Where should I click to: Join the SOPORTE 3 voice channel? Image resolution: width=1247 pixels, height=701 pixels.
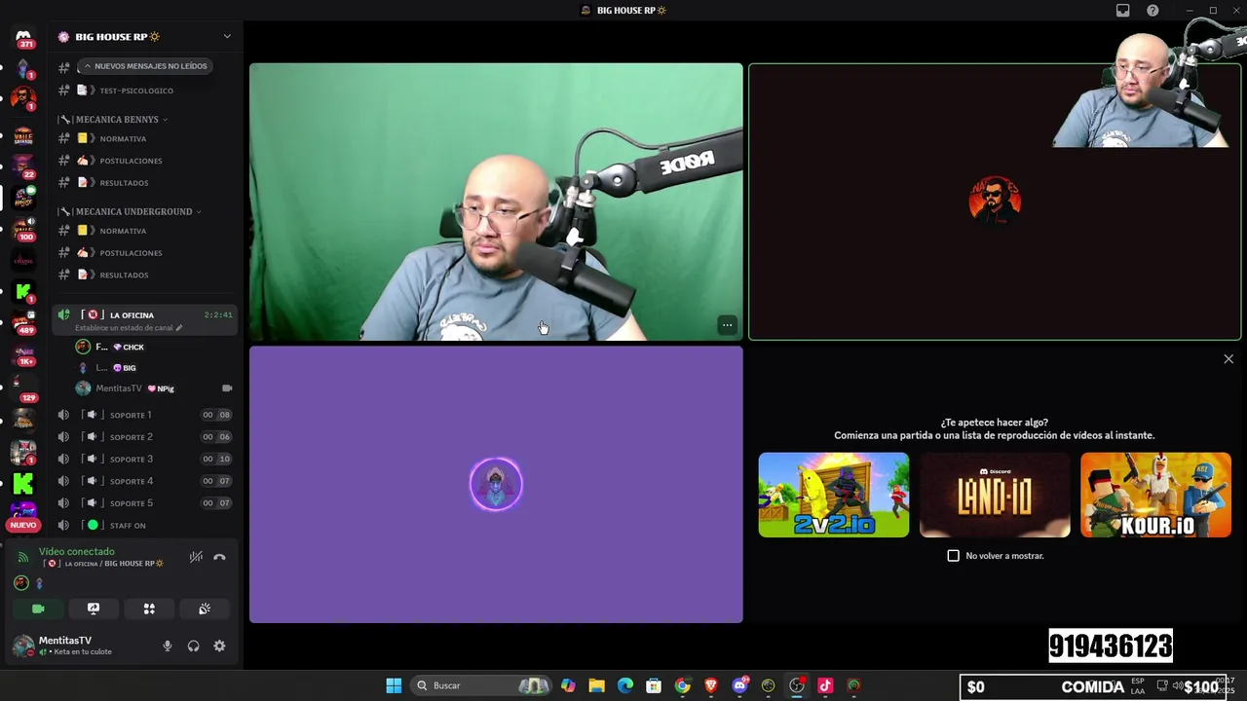[x=146, y=459]
